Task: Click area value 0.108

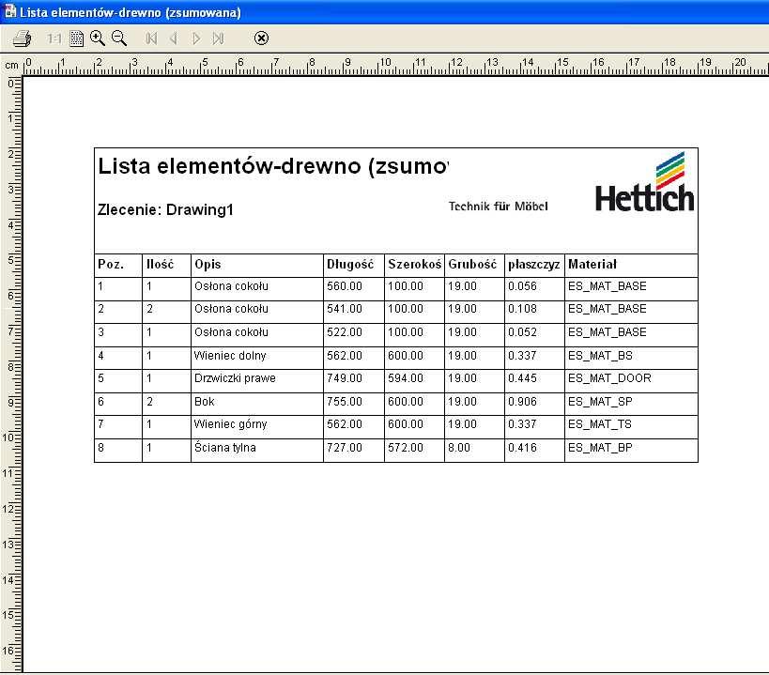Action: click(522, 309)
